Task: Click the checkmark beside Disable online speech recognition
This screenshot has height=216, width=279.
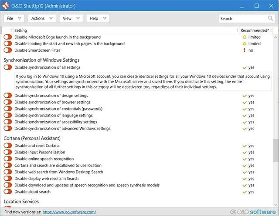Action: [245, 159]
